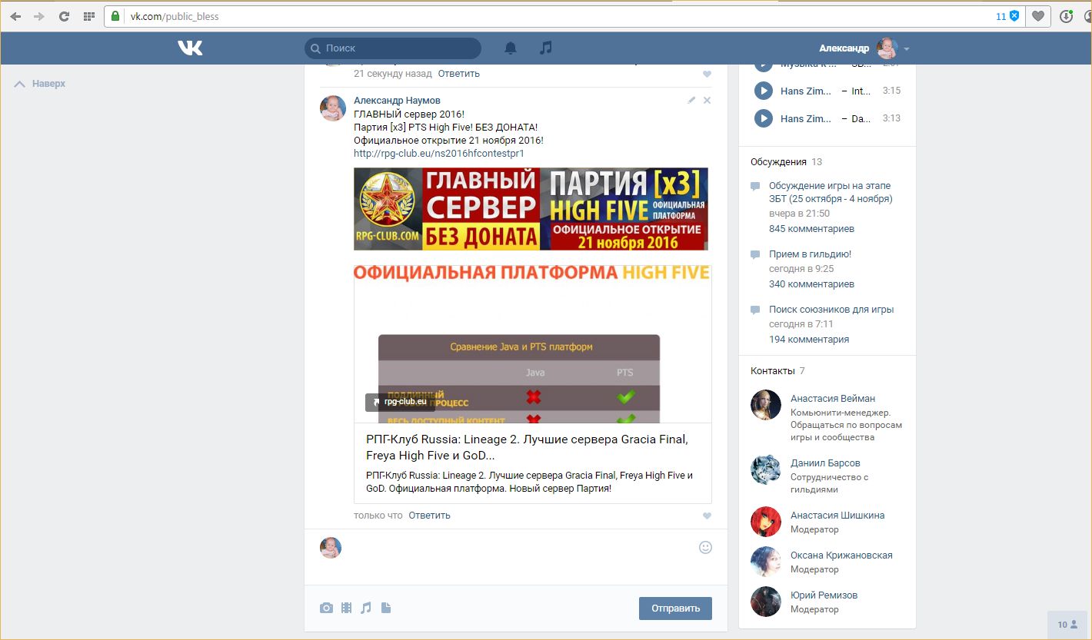Screen dimensions: 1092x640
Task: Open the browser apps grid icon
Action: [88, 16]
